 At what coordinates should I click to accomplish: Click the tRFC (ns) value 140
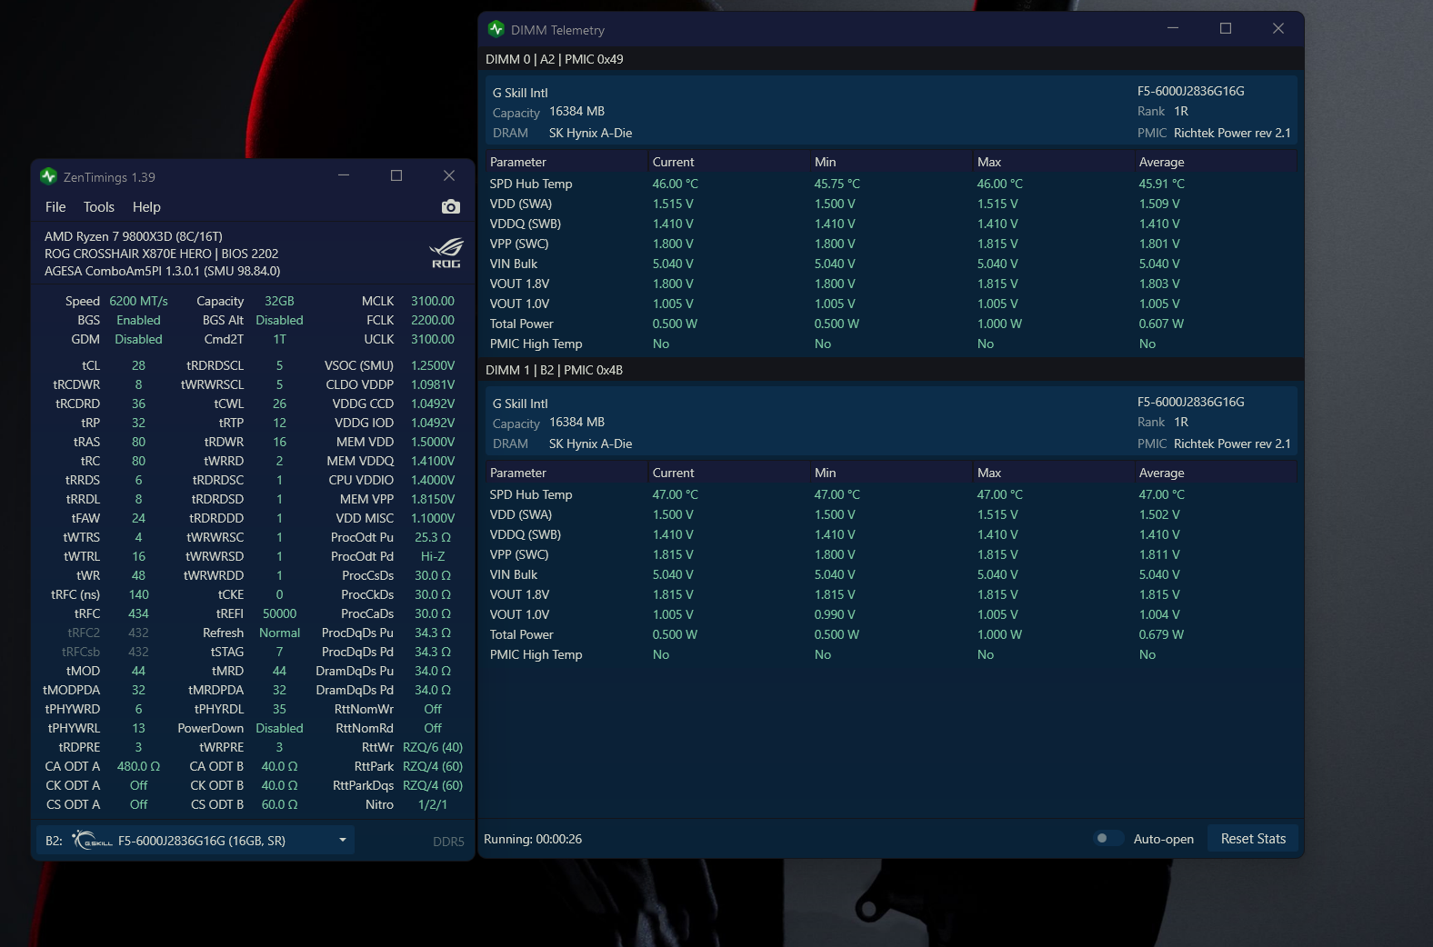(x=138, y=594)
